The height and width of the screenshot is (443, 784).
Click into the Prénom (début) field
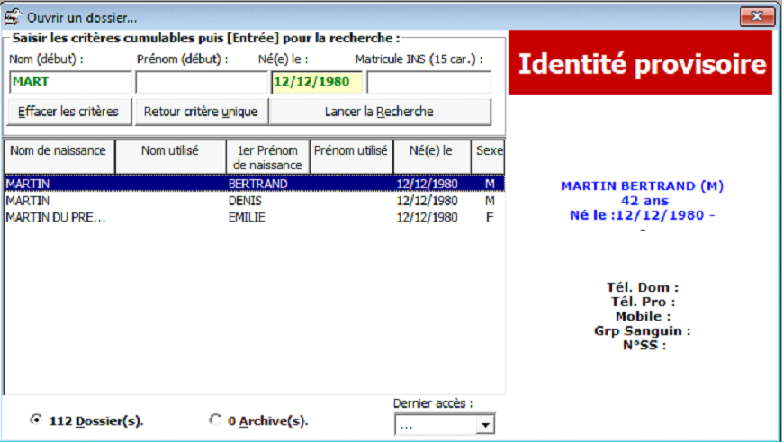[200, 83]
